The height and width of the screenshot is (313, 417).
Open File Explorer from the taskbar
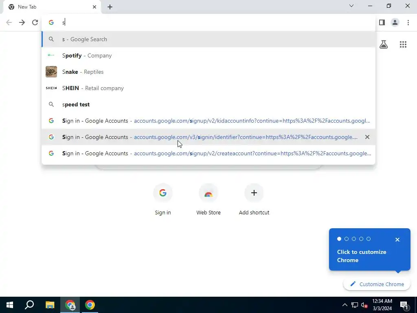(x=50, y=305)
